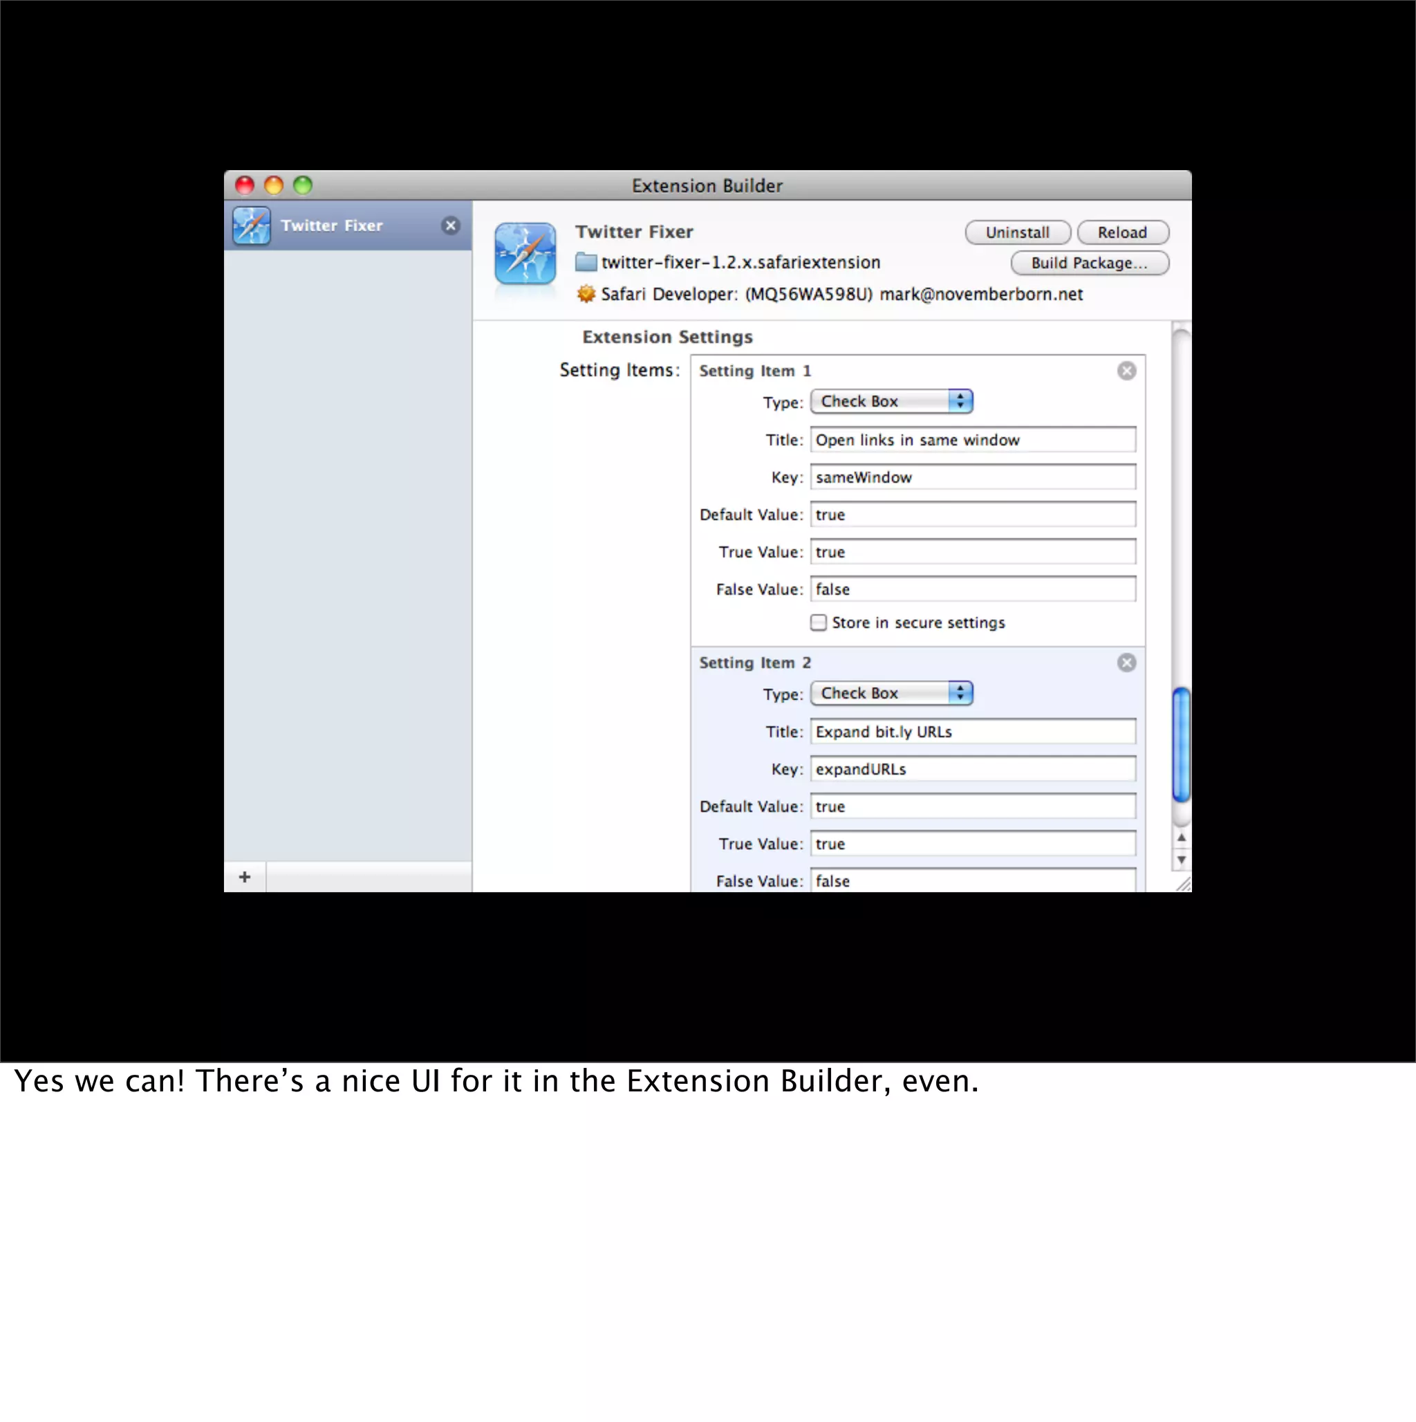1416x1422 pixels.
Task: Click the scroll down arrow
Action: [x=1181, y=860]
